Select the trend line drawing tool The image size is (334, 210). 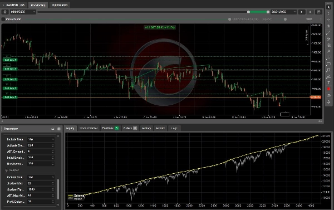[328, 32]
